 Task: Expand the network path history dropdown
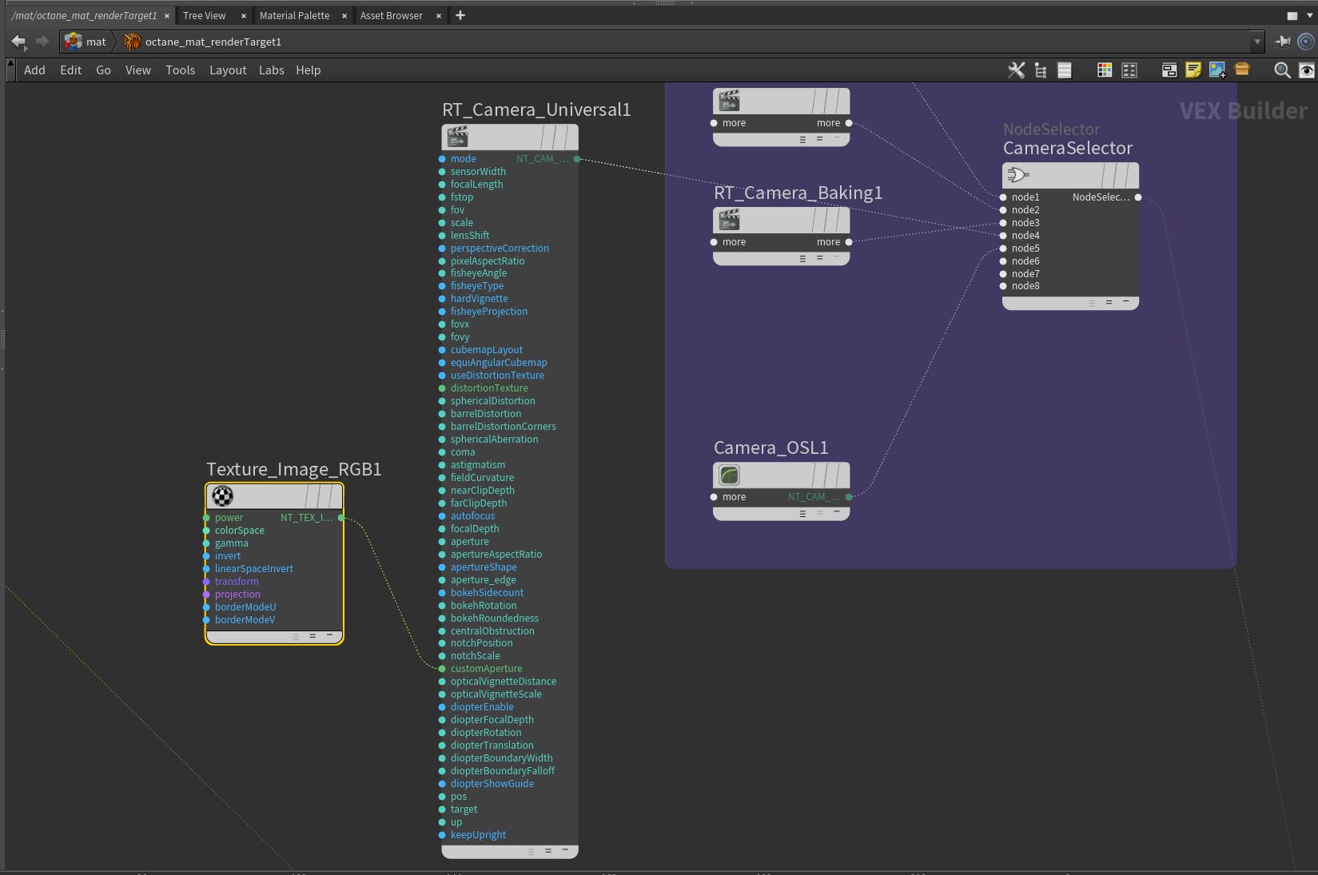pyautogui.click(x=1257, y=42)
